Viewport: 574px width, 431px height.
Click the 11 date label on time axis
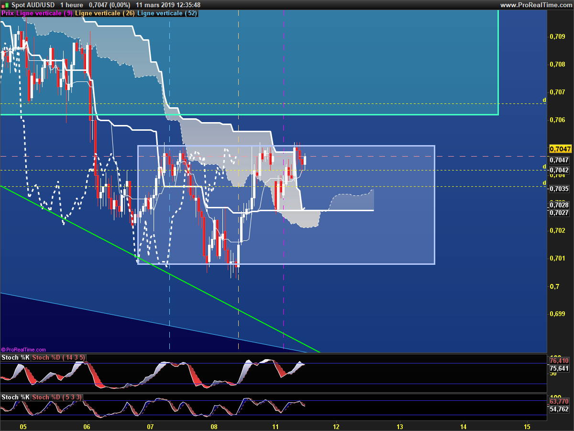coord(276,426)
